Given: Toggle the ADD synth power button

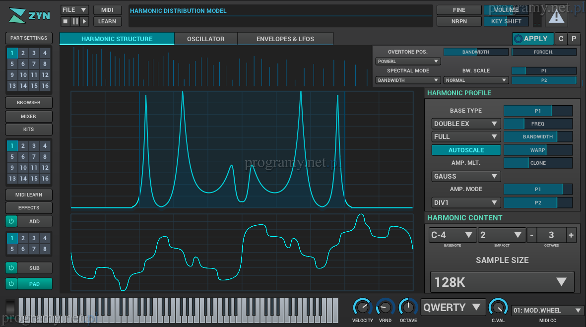Looking at the screenshot, I should pos(11,221).
